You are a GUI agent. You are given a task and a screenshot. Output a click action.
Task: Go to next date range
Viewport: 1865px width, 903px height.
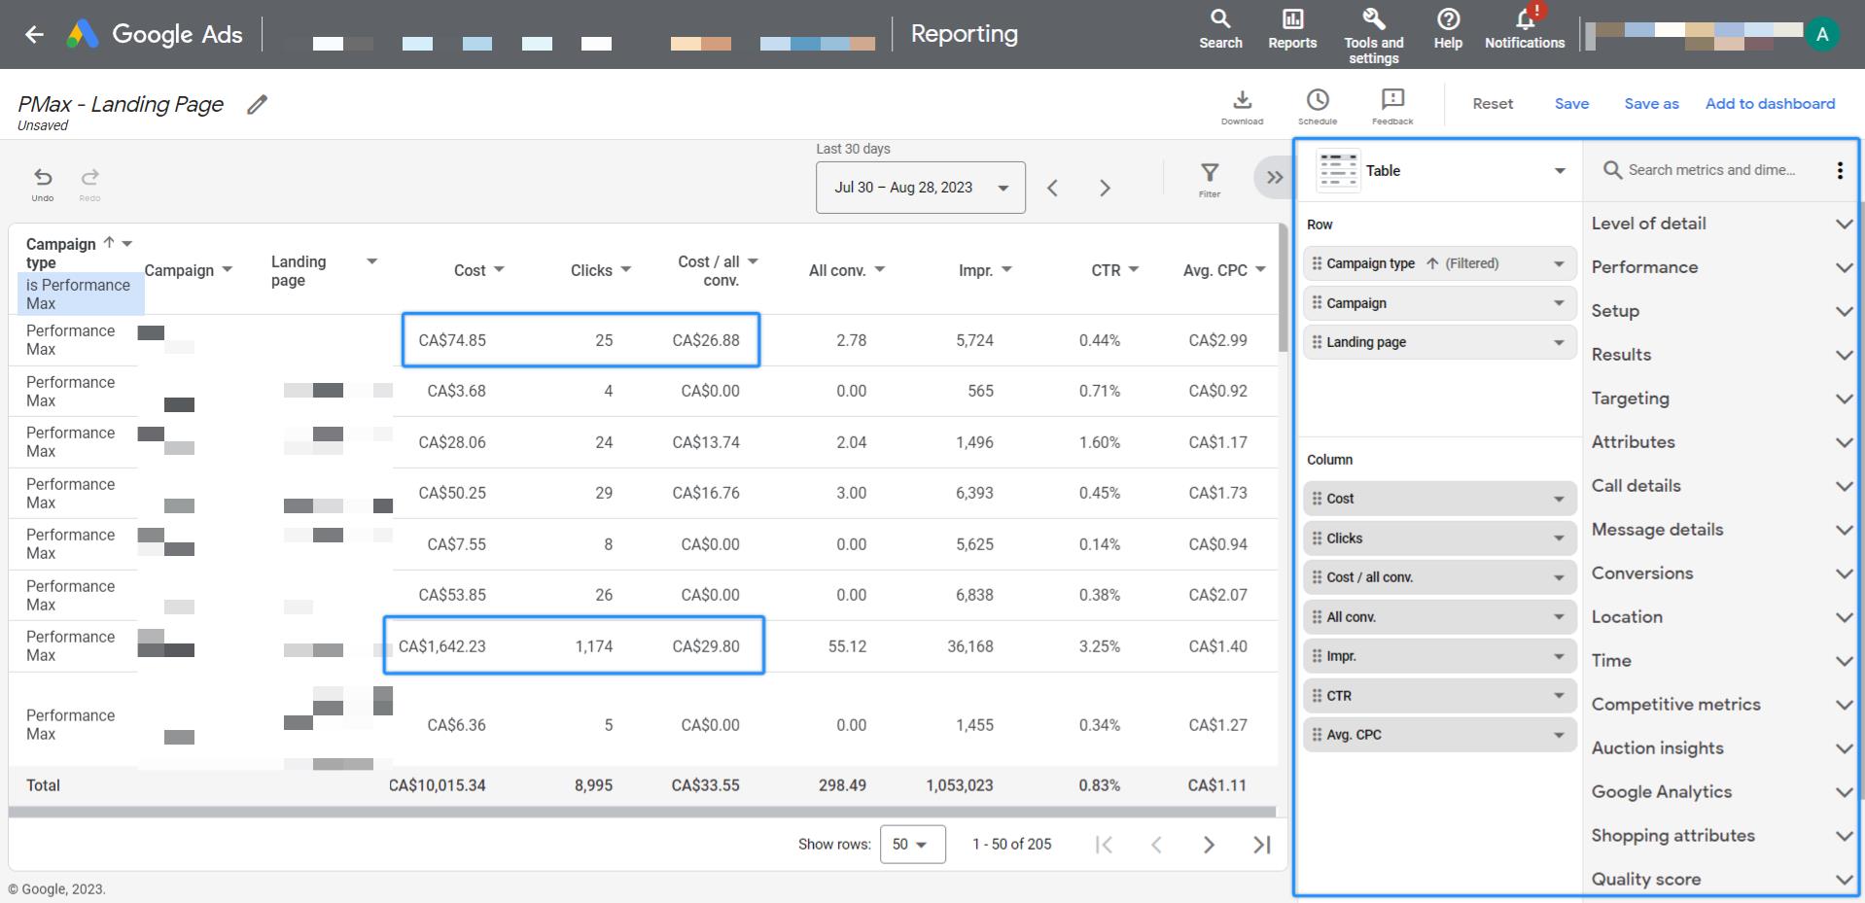click(1105, 188)
